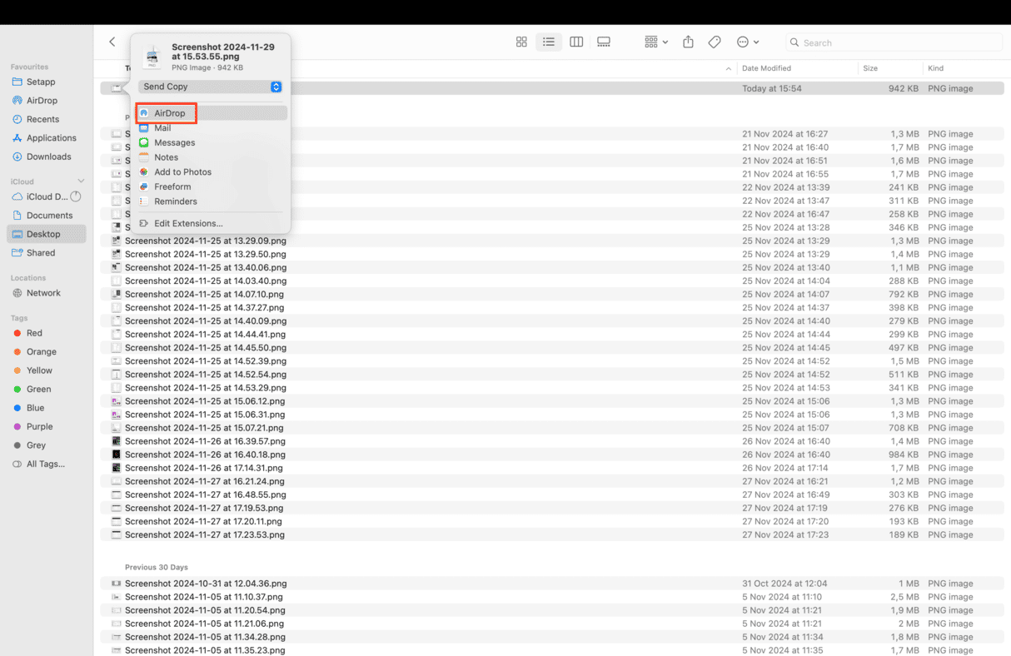Screen dimensions: 1011x656
Task: Click the 'Today at 15:54' date cell
Action: (772, 88)
